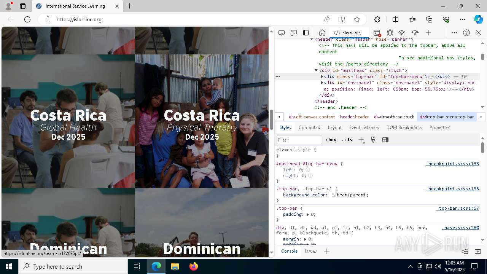Select div.off-canvas-content breadcrumb

(312, 117)
